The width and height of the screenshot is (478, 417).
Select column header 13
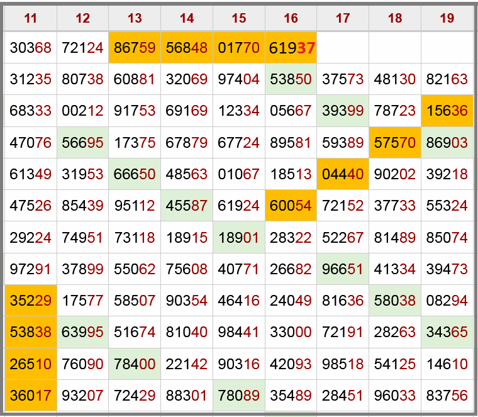tap(135, 18)
